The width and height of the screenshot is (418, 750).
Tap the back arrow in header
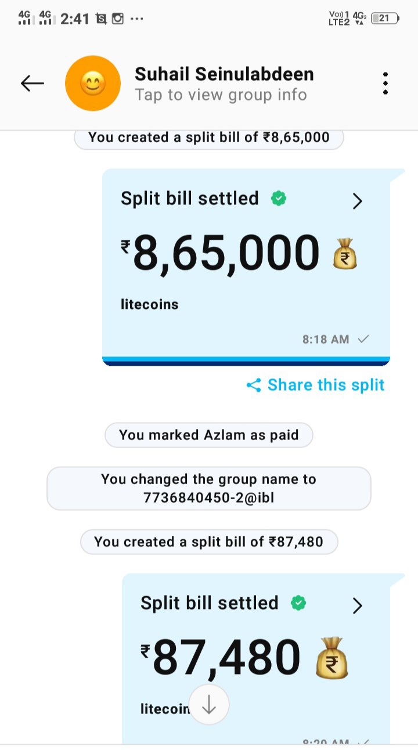coord(33,84)
